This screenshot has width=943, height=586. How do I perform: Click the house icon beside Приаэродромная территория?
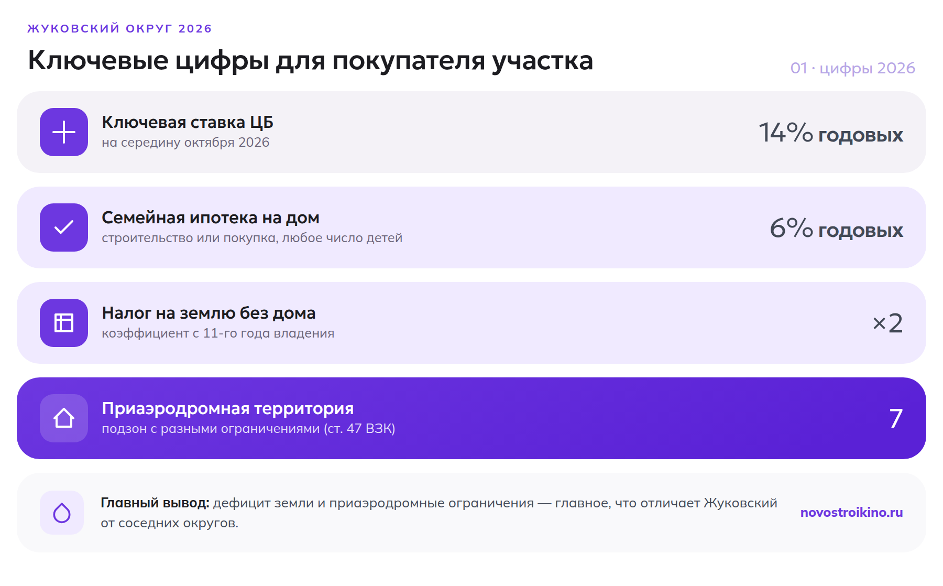(x=64, y=418)
